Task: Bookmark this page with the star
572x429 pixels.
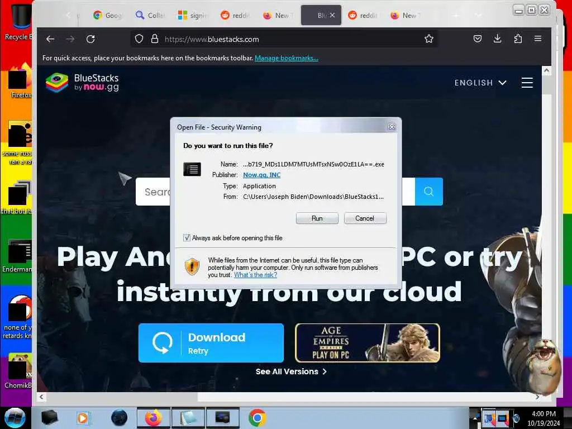Action: tap(429, 39)
